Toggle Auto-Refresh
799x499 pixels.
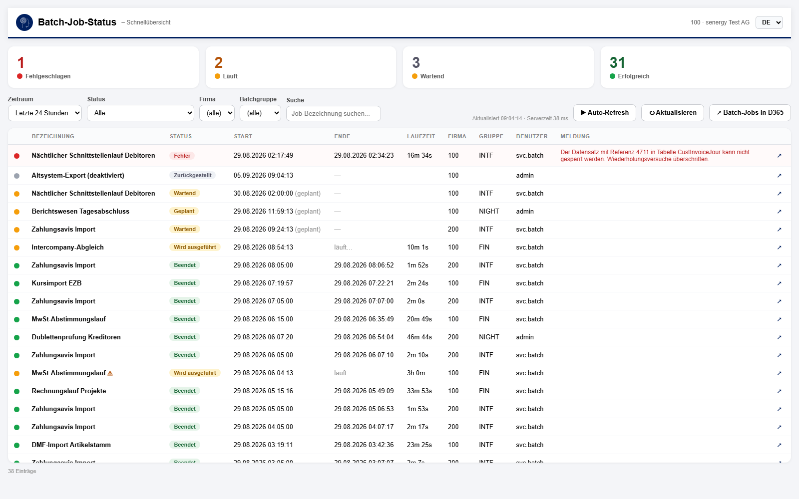coord(605,113)
